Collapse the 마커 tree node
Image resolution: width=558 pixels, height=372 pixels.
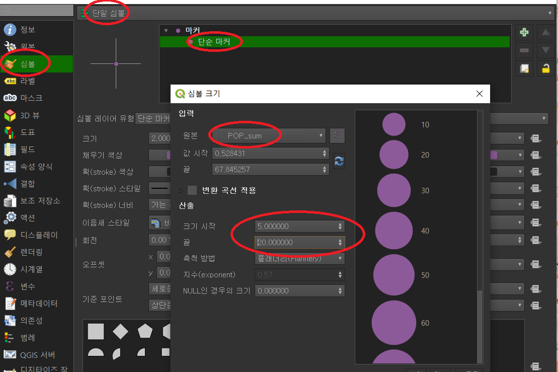166,31
